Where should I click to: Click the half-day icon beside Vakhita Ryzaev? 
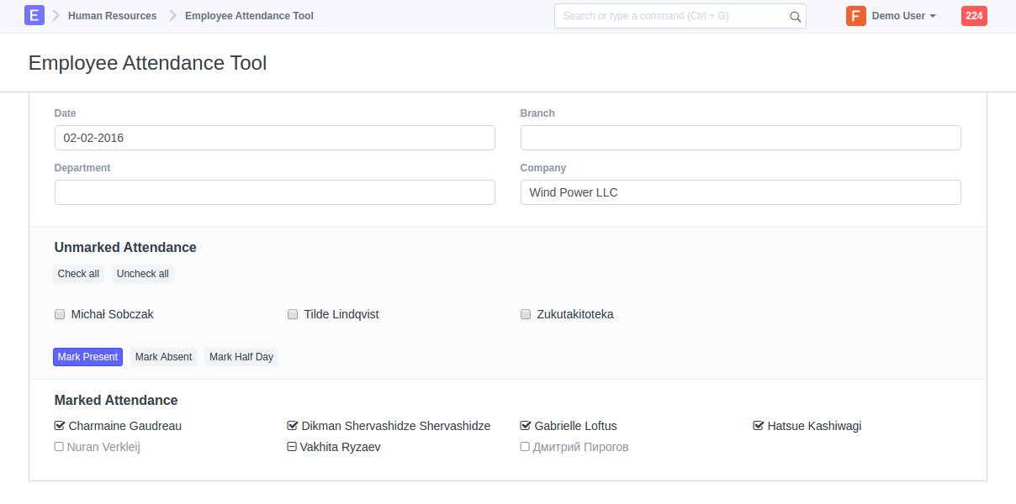point(292,447)
